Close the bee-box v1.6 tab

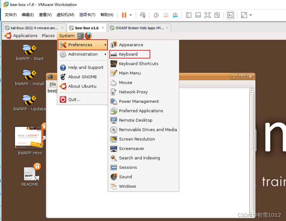pyautogui.click(x=103, y=28)
